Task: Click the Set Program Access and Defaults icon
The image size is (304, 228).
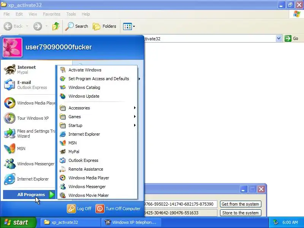Action: (x=63, y=79)
